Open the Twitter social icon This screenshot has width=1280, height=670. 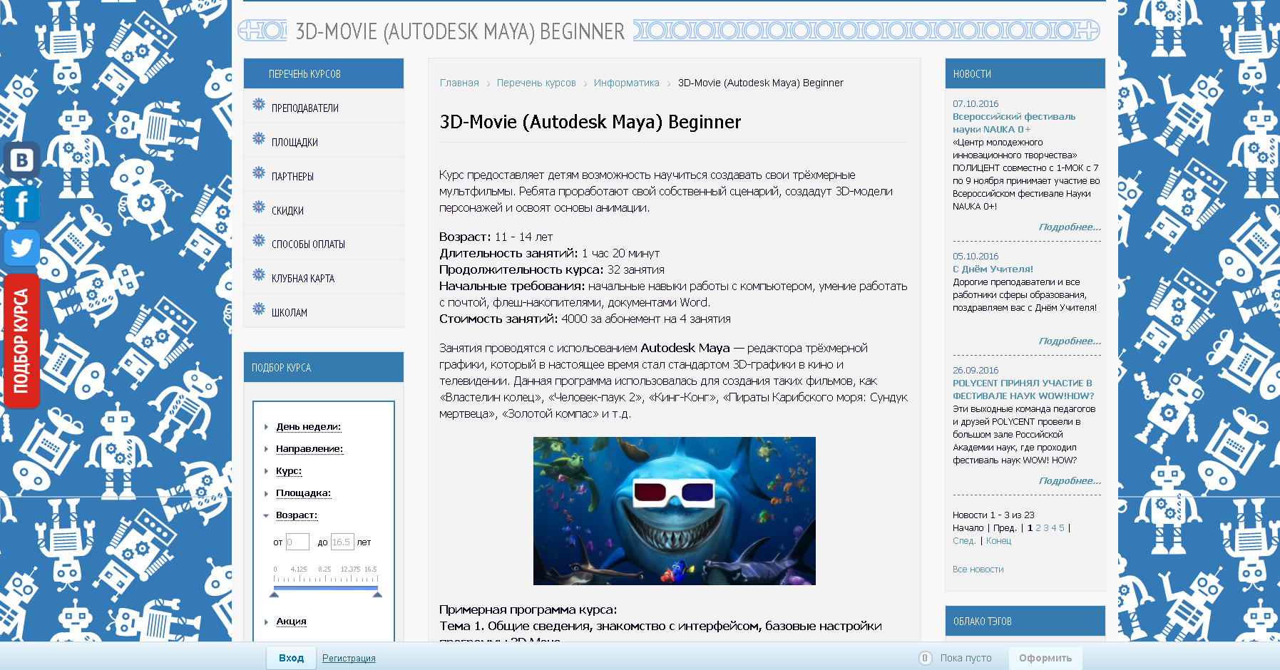point(21,248)
